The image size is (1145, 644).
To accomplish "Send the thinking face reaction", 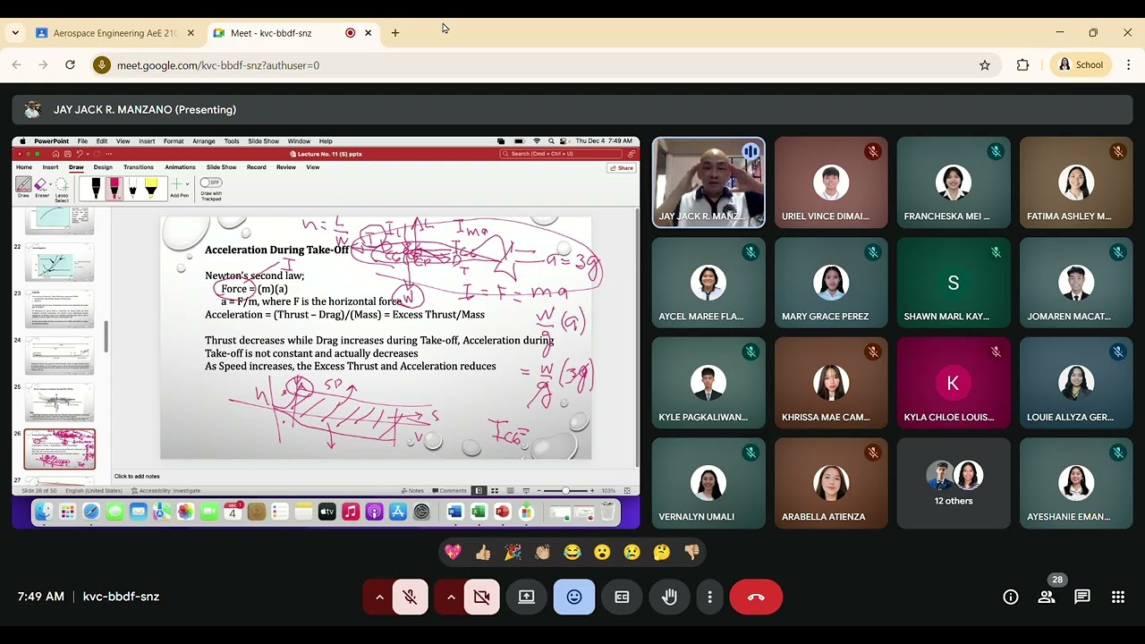I will 662,553.
